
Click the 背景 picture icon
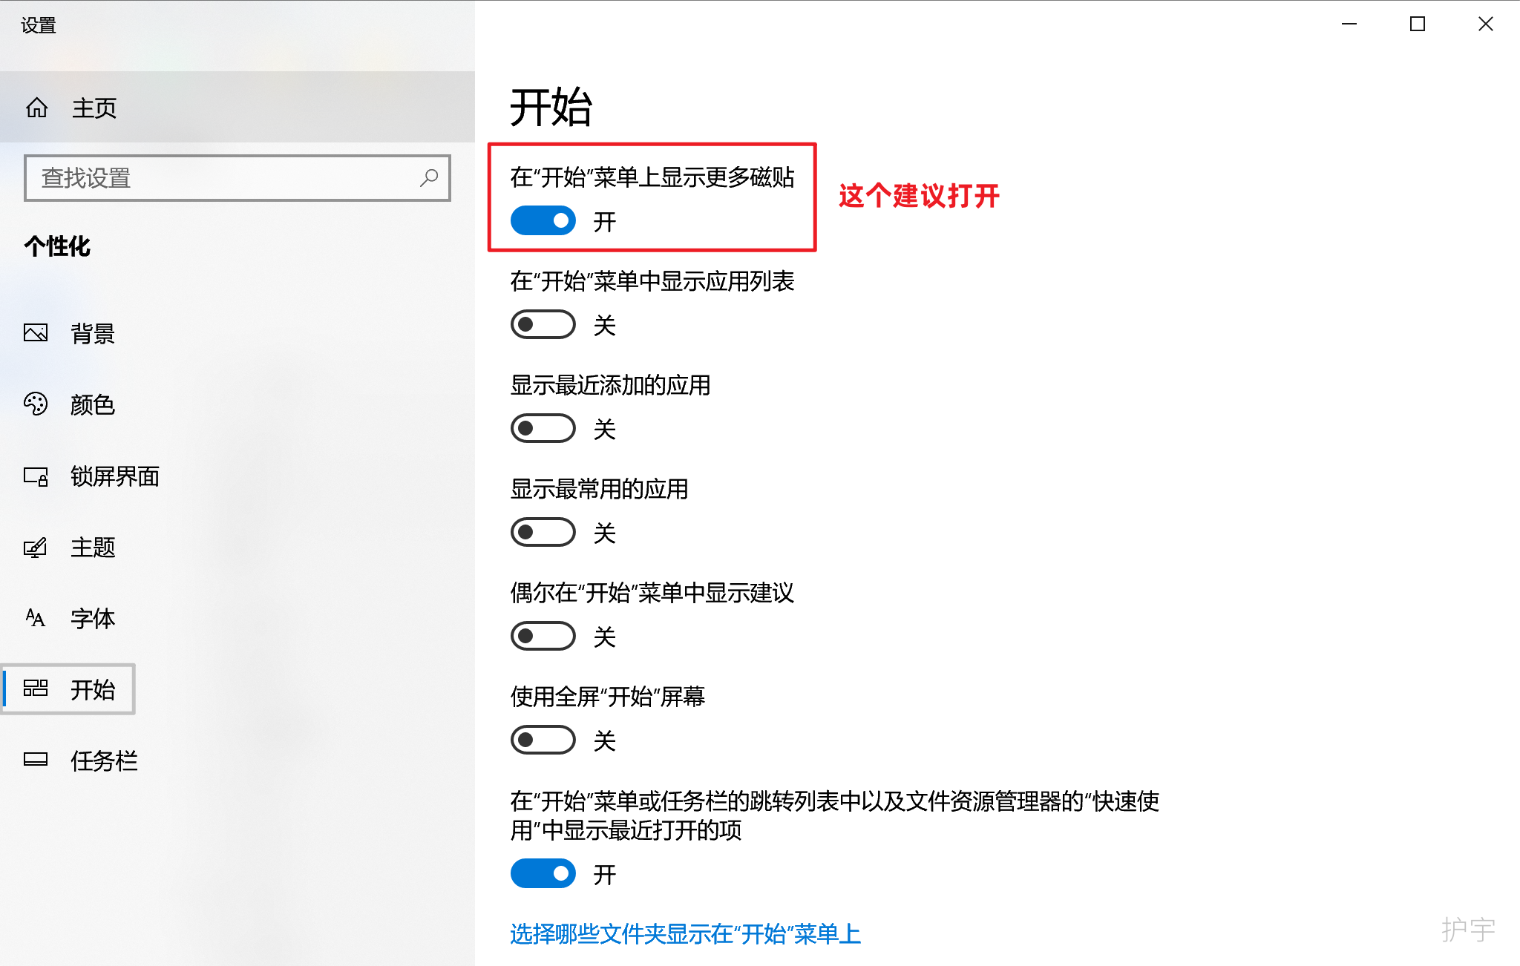tap(36, 333)
